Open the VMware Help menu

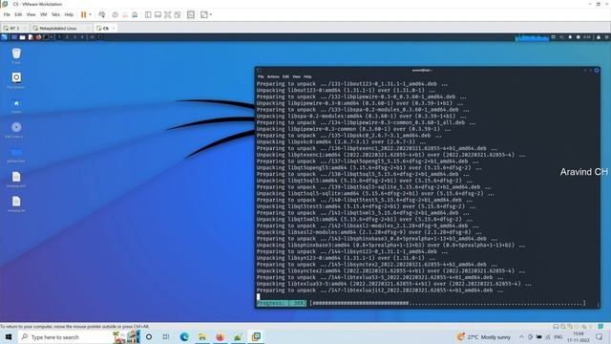pyautogui.click(x=69, y=14)
